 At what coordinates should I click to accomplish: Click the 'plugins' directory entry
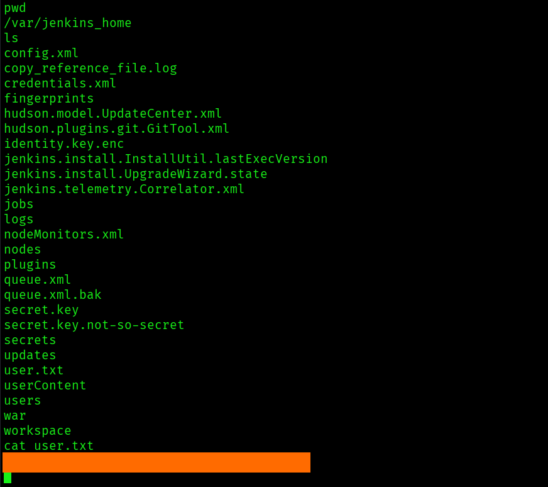tap(30, 265)
